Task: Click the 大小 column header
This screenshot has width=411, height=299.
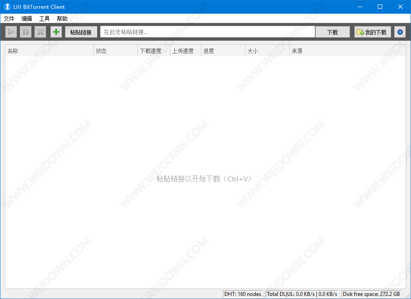Action: tap(267, 51)
